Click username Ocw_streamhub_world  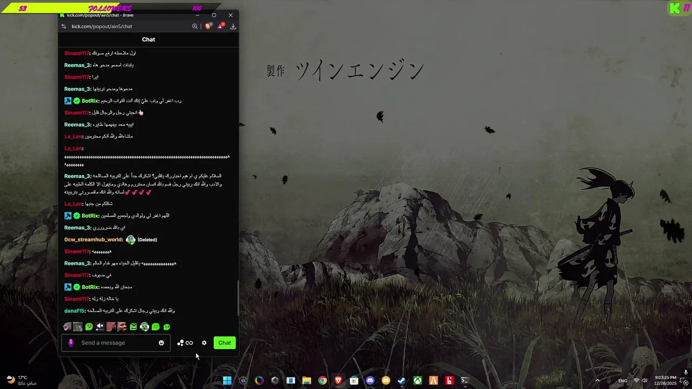pyautogui.click(x=94, y=239)
